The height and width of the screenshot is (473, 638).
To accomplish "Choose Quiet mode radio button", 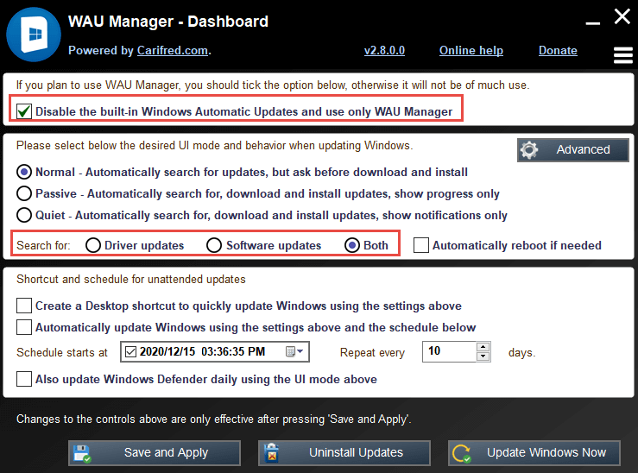I will pos(24,215).
